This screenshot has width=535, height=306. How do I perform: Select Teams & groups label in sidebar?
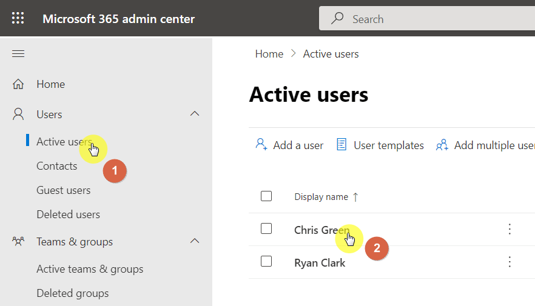click(x=75, y=242)
